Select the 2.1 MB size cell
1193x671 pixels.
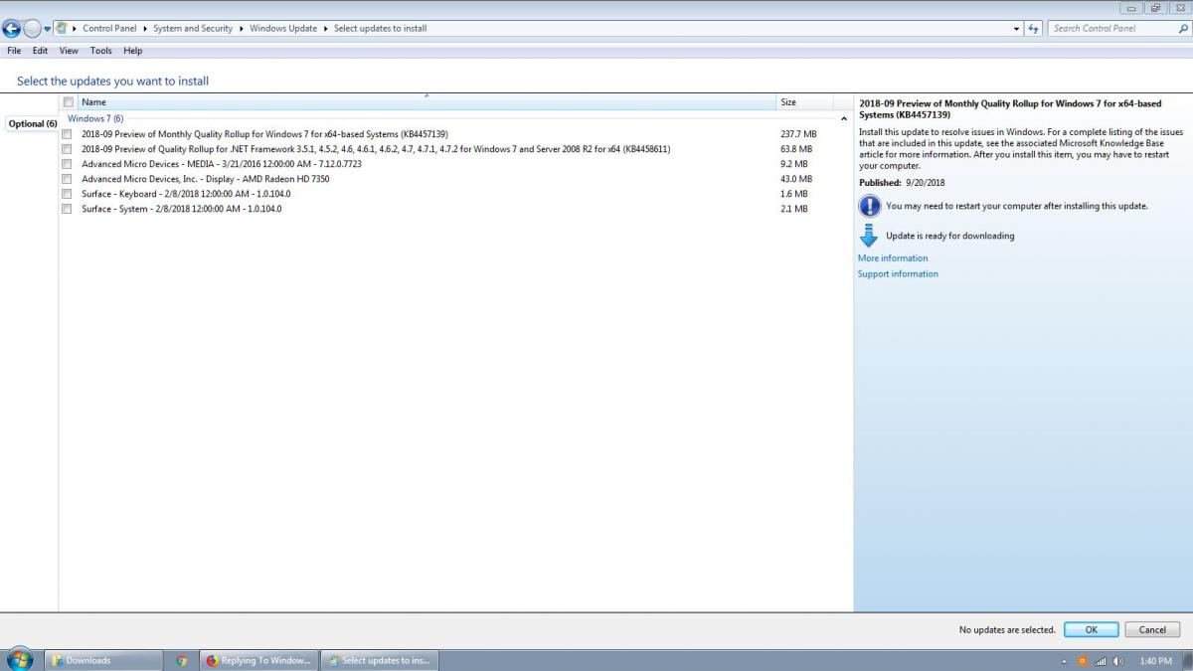pos(794,209)
